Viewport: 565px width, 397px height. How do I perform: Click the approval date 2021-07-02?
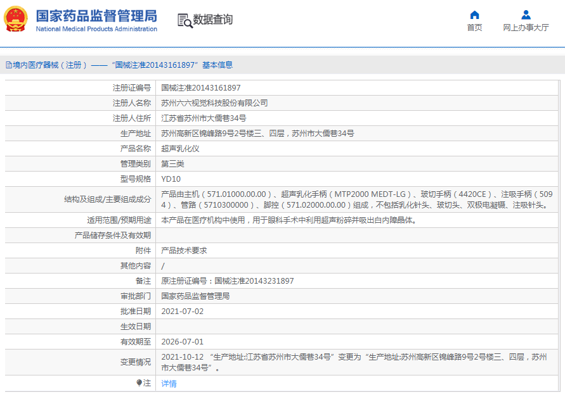(x=182, y=312)
